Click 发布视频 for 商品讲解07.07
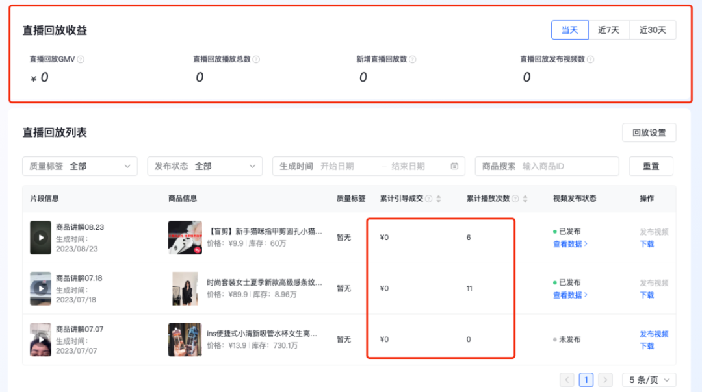702x392 pixels. tap(653, 334)
